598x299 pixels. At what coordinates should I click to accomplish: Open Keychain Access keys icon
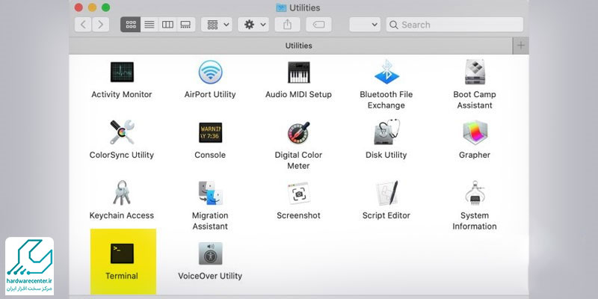pos(122,193)
